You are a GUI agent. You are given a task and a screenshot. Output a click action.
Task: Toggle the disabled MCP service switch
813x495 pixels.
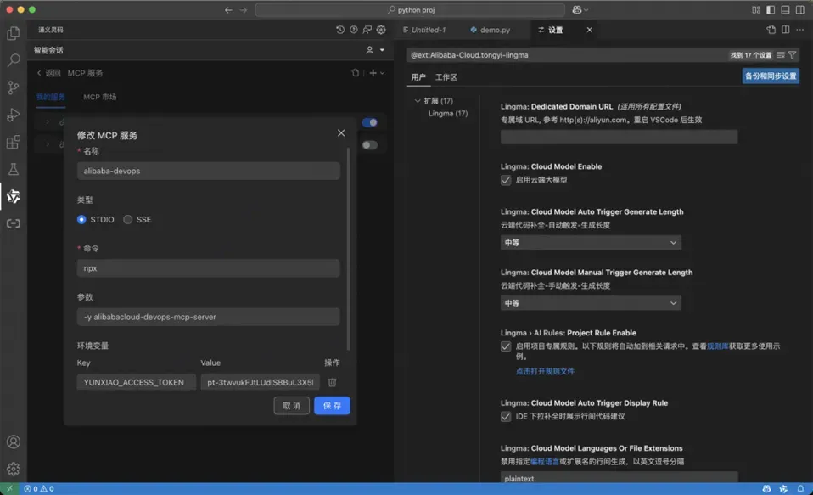(x=370, y=145)
